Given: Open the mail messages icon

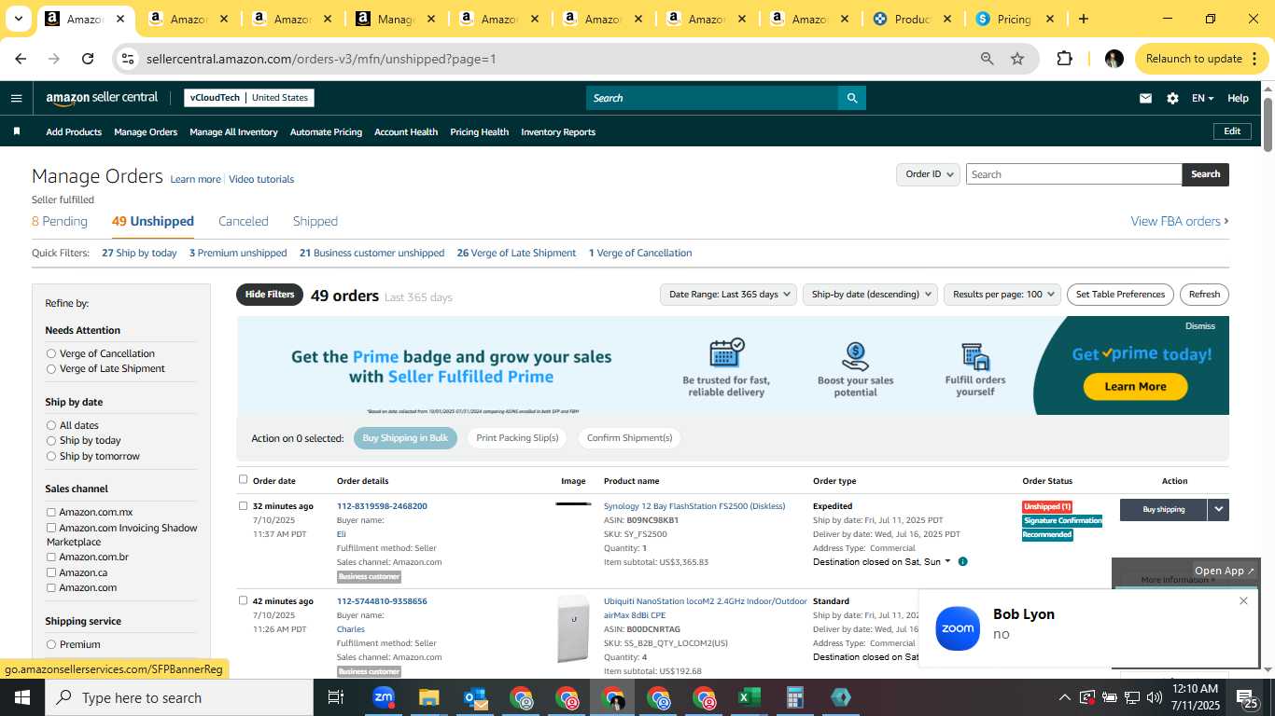Looking at the screenshot, I should tap(1145, 98).
